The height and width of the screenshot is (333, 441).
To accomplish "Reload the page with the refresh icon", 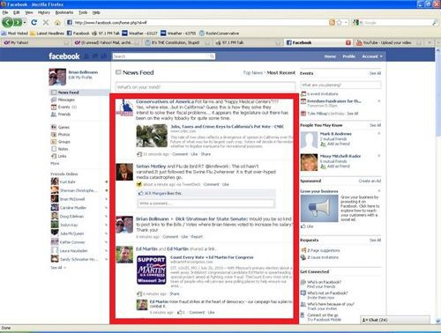I will (x=34, y=22).
